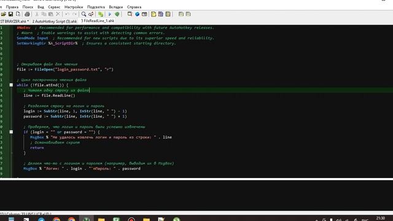Screen dimensions: 393x221
Task: Click the blue cube help icon
Action: click(137, 14)
